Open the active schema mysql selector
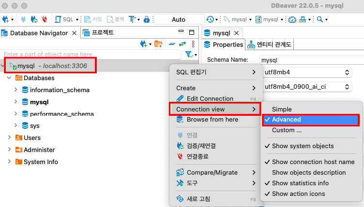Screen dimensions: 364x207 click(269, 19)
